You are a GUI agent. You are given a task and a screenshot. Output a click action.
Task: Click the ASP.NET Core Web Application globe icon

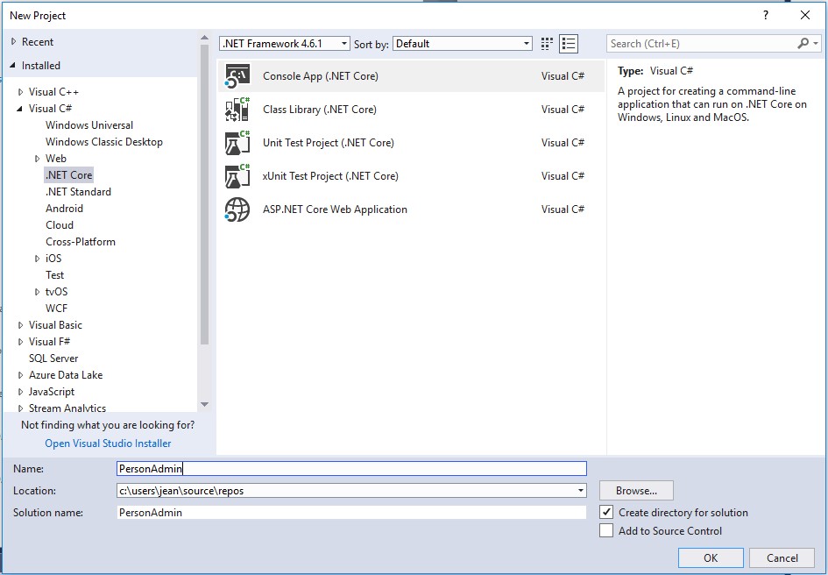click(x=237, y=209)
